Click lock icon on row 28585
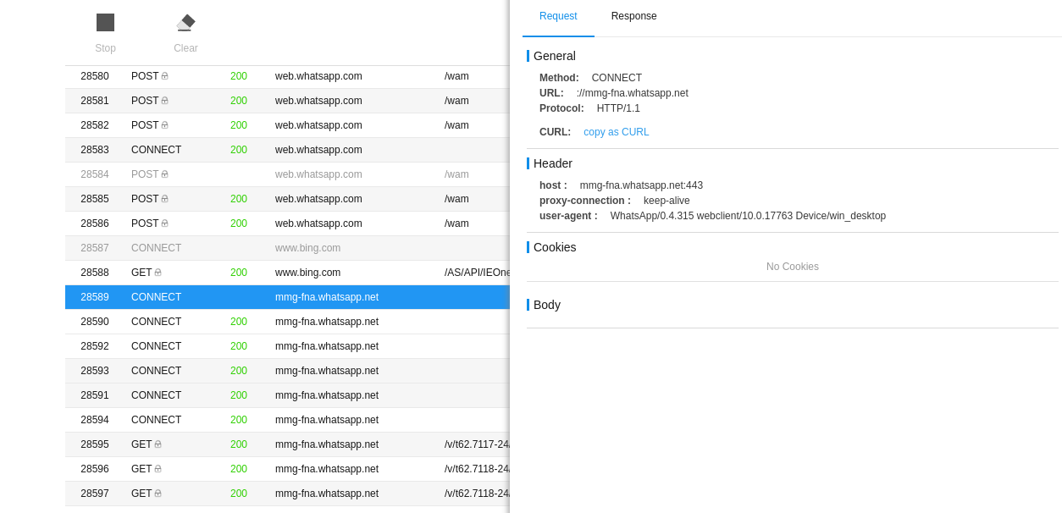The width and height of the screenshot is (1062, 513). [164, 199]
